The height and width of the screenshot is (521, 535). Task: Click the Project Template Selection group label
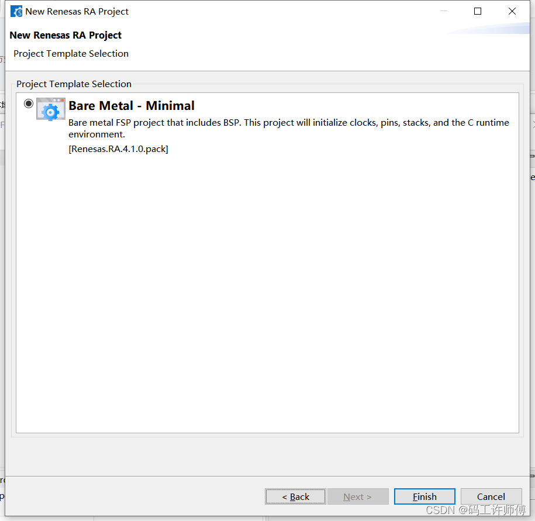point(74,84)
